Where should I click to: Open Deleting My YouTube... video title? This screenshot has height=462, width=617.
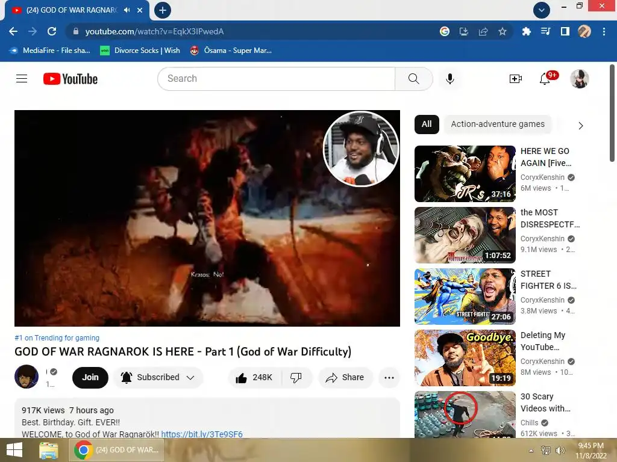pyautogui.click(x=543, y=341)
